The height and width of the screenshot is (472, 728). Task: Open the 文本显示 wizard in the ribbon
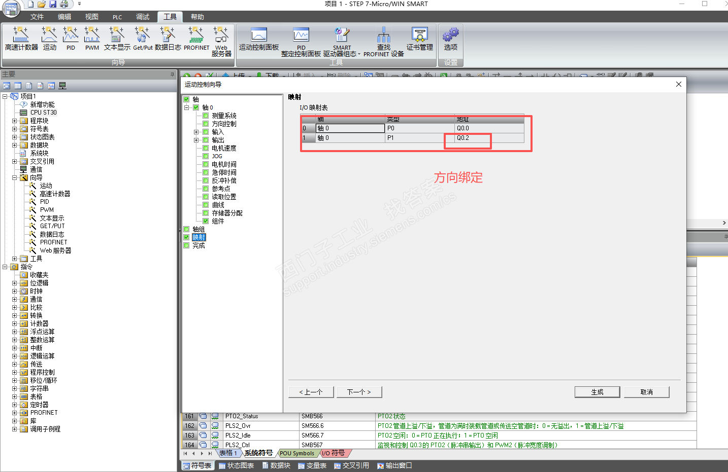point(117,39)
